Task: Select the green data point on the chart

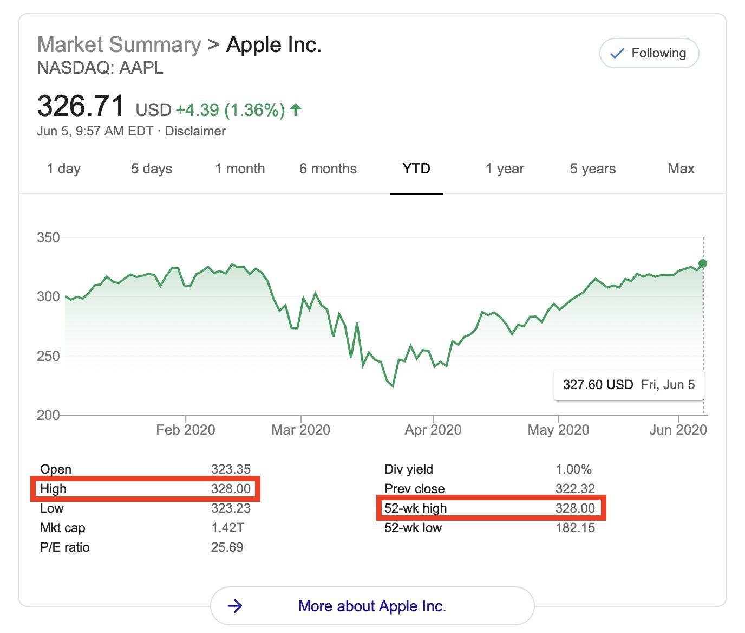Action: [x=702, y=263]
